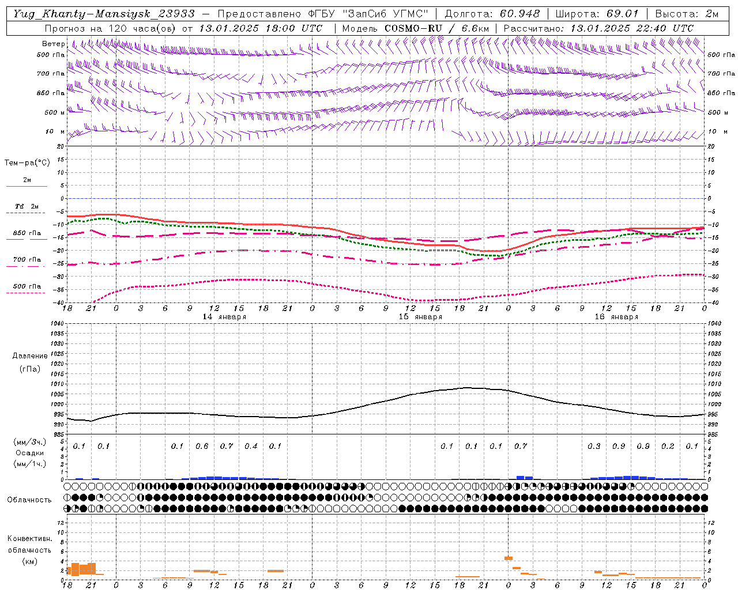Click the (гПа) pressure unit label

30,369
